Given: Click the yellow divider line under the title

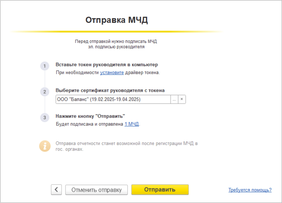Looking at the screenshot, I should [x=117, y=32].
